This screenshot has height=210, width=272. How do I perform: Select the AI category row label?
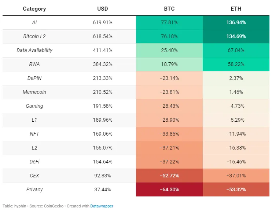pos(34,23)
